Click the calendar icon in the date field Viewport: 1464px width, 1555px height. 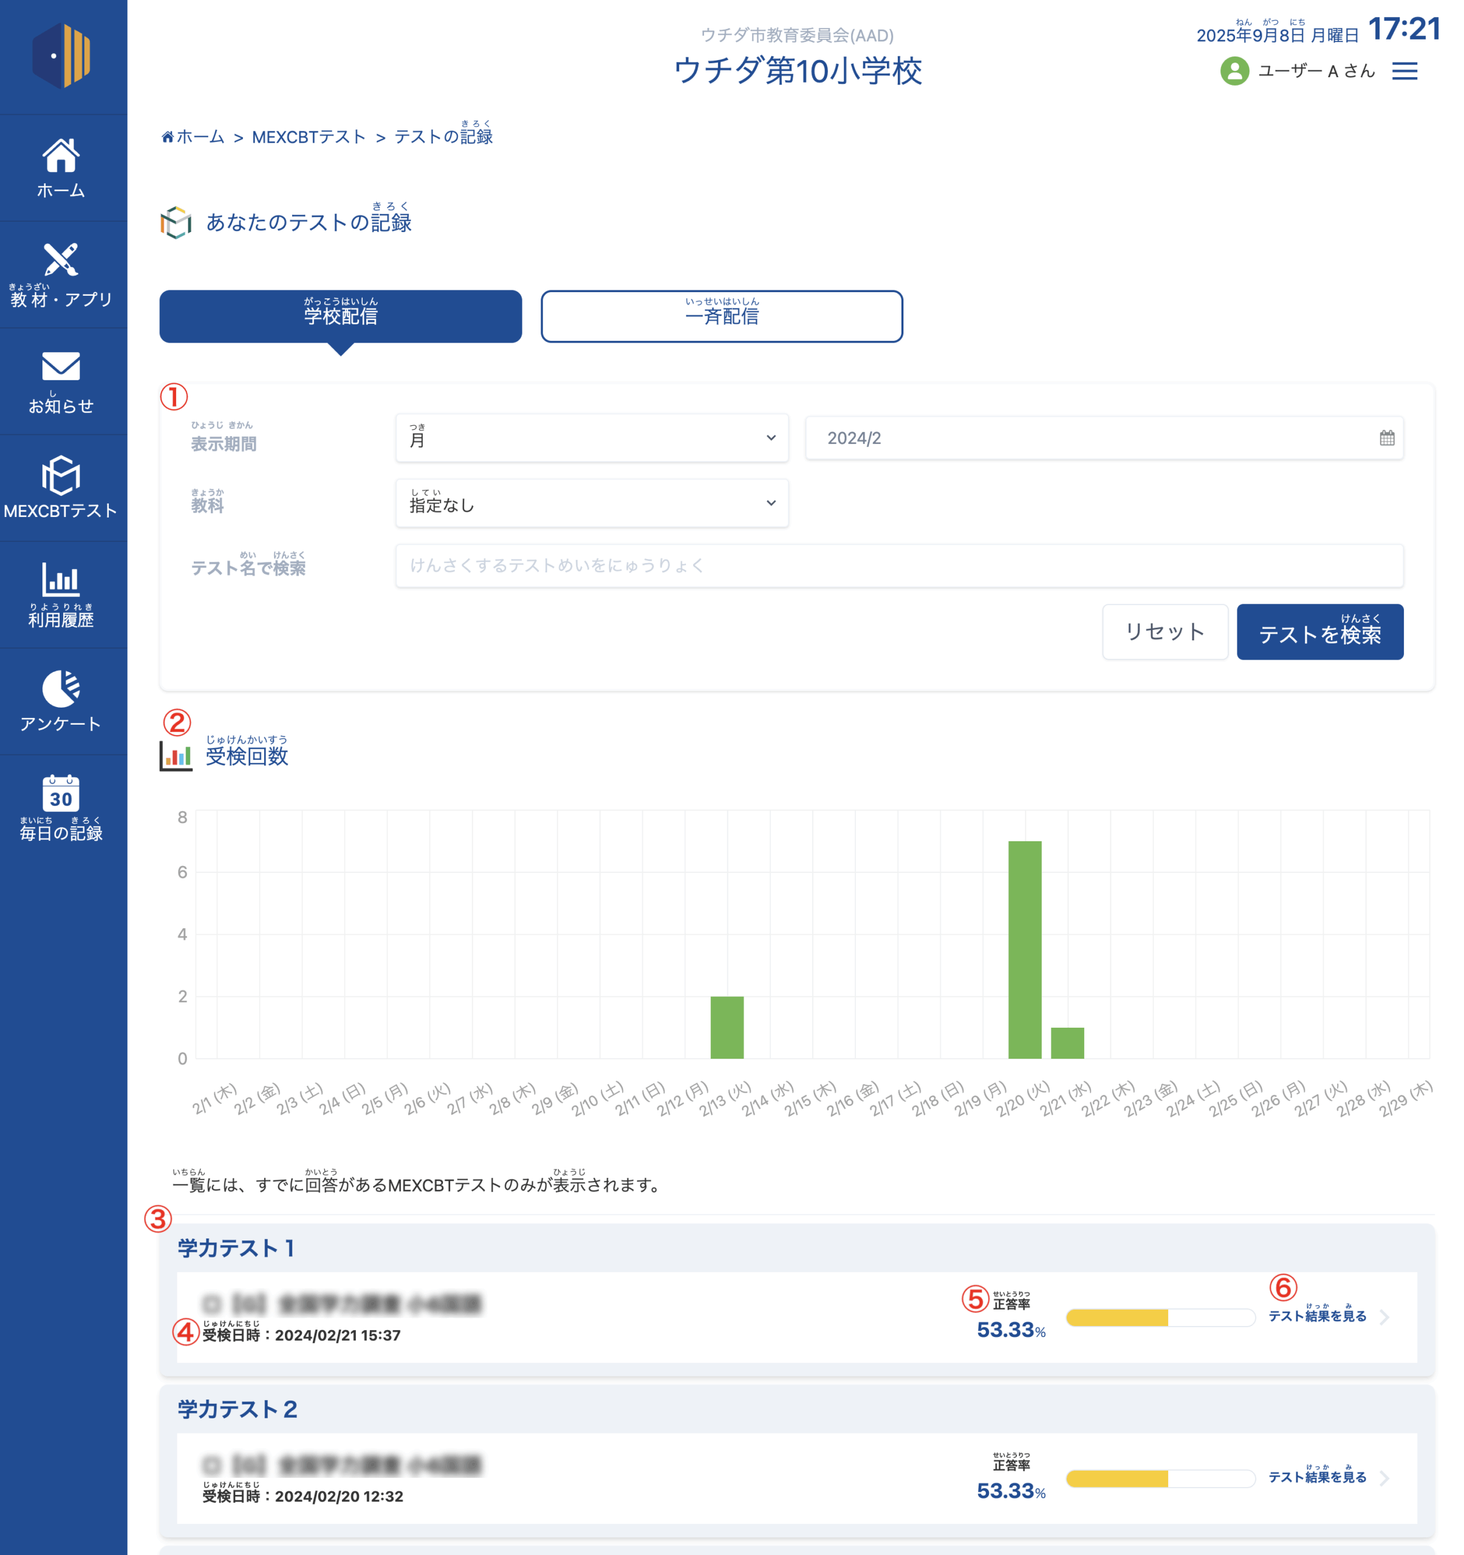coord(1387,438)
